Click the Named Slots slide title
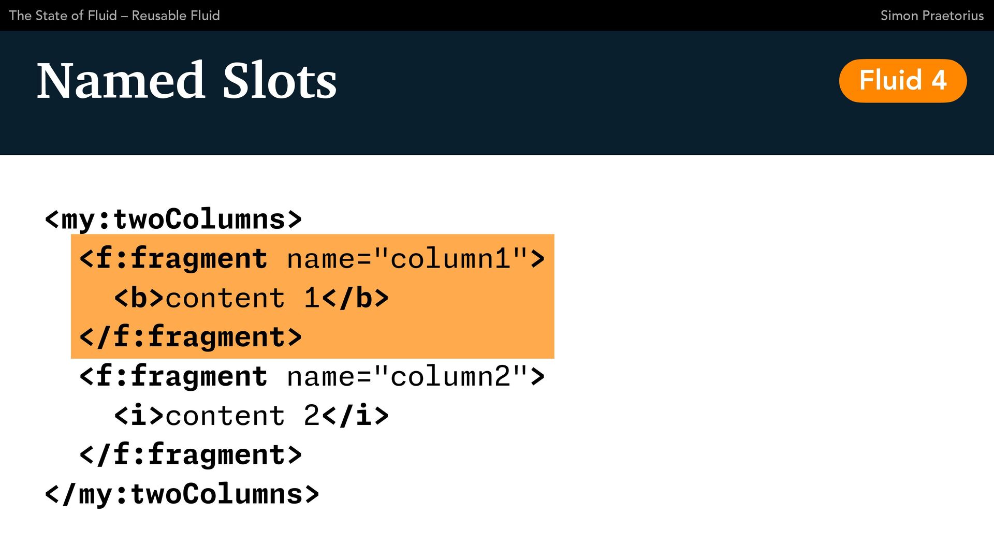994x559 pixels. click(x=187, y=81)
